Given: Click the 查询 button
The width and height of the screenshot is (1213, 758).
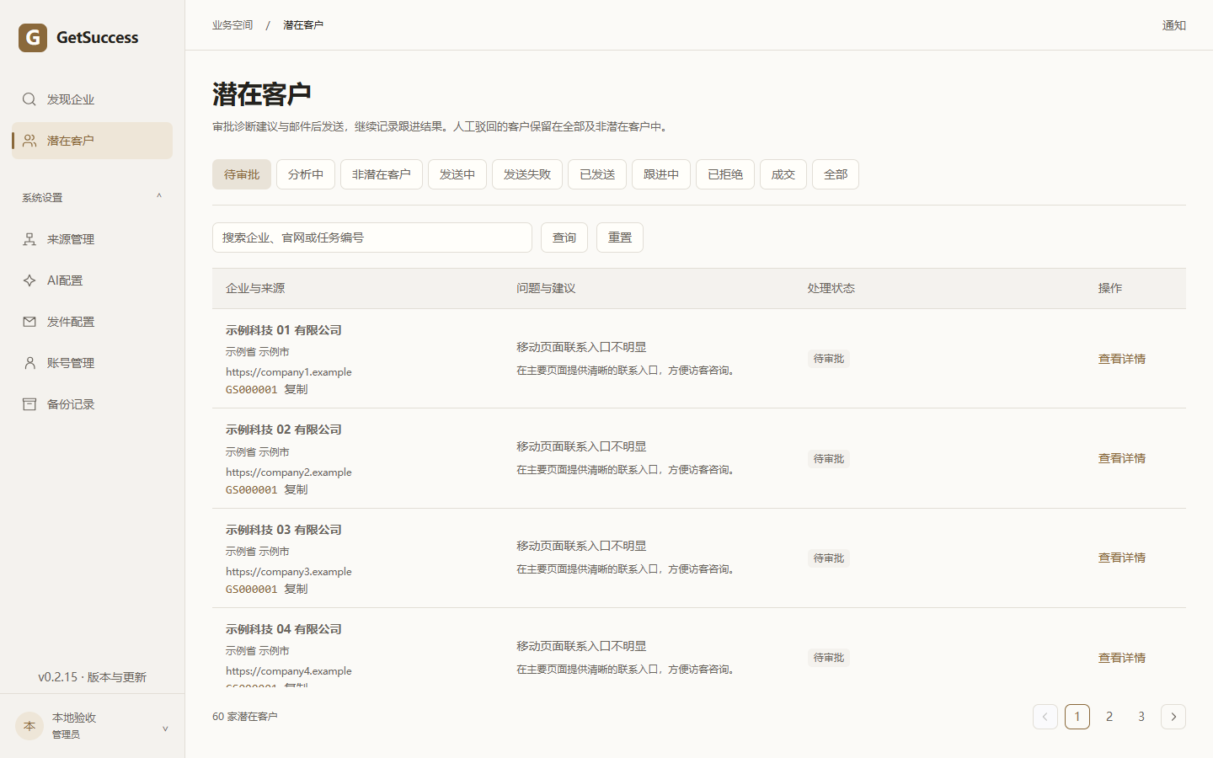Looking at the screenshot, I should pos(564,238).
